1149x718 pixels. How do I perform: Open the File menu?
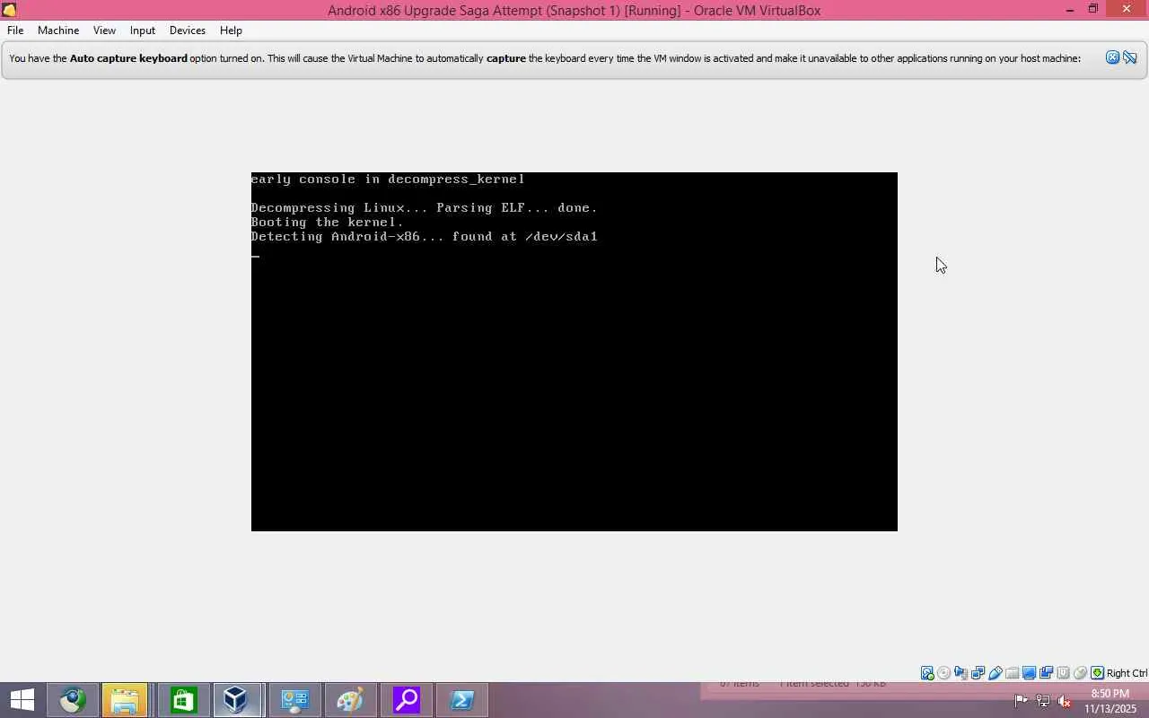[15, 31]
